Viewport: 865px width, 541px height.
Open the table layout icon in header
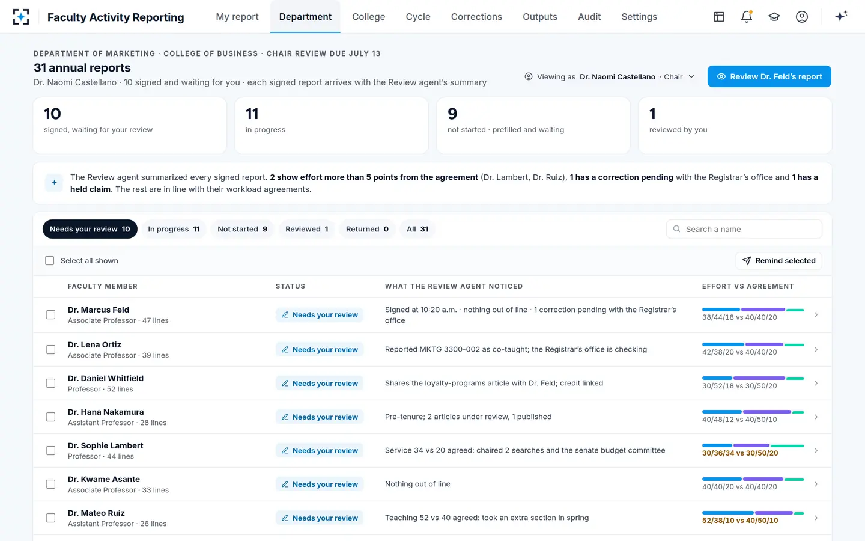(x=719, y=17)
